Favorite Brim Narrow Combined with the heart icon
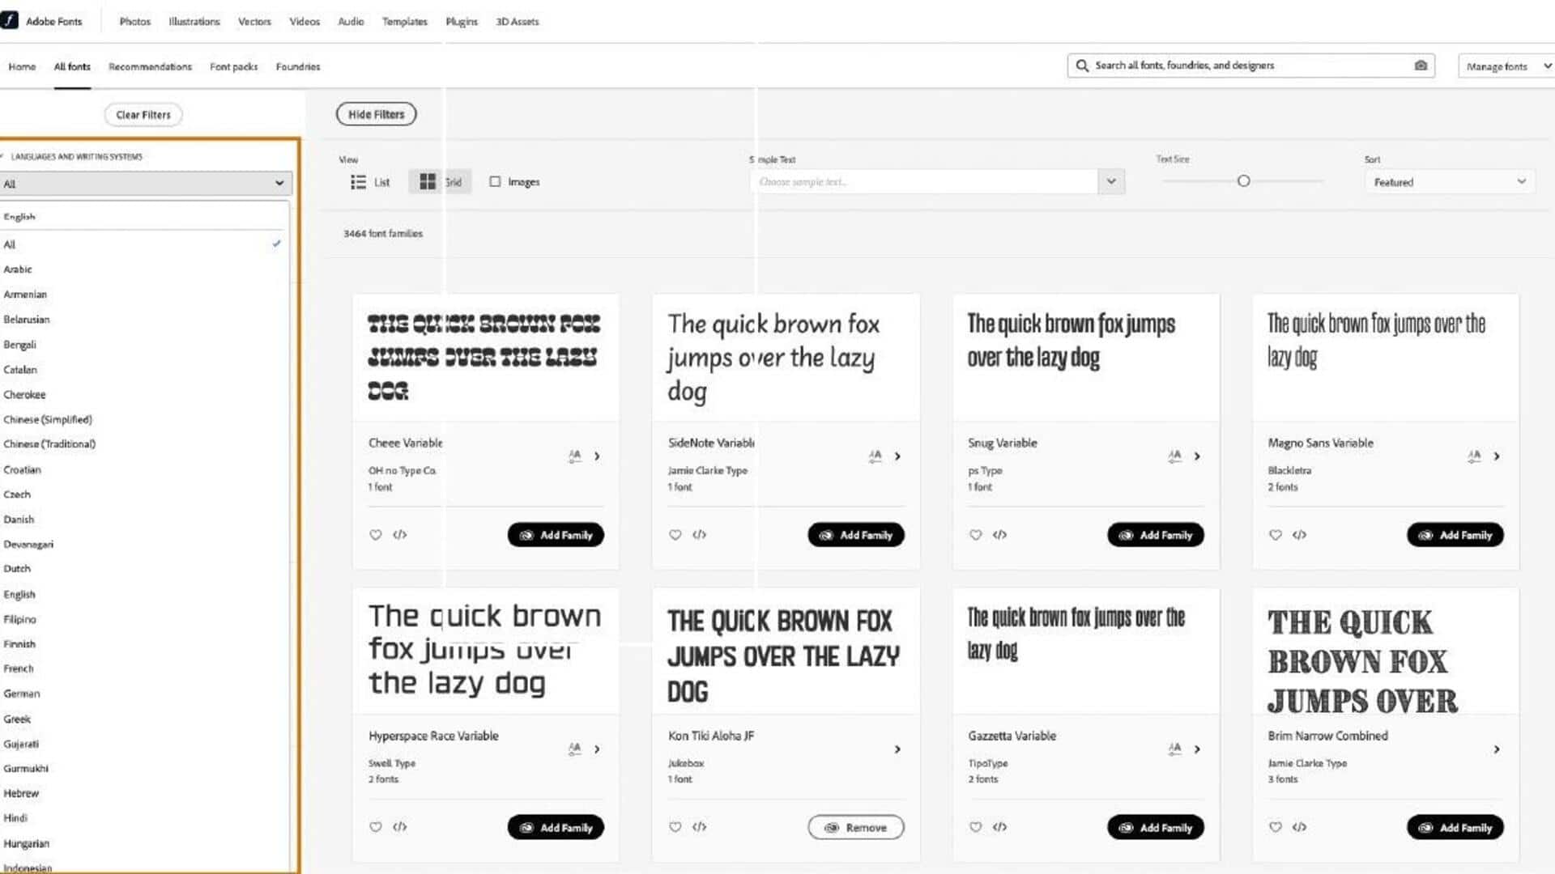This screenshot has height=874, width=1555. pyautogui.click(x=1275, y=827)
